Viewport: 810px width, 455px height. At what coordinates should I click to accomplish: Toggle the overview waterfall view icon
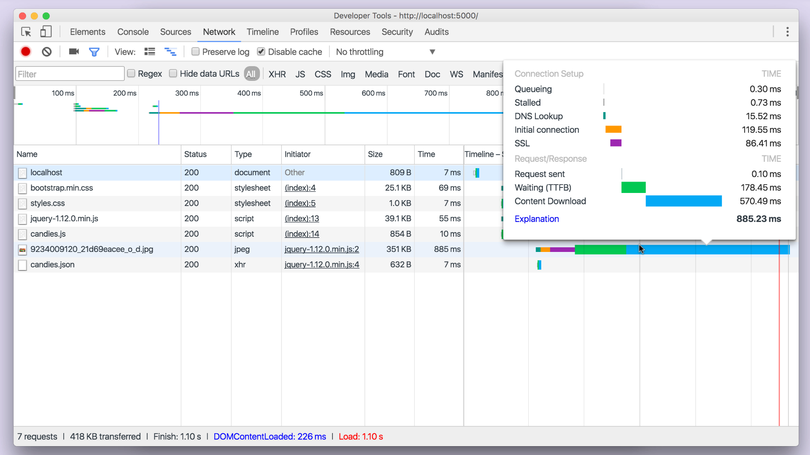[170, 52]
